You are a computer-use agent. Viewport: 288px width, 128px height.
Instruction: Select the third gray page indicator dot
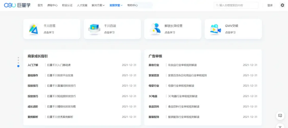(18, 63)
